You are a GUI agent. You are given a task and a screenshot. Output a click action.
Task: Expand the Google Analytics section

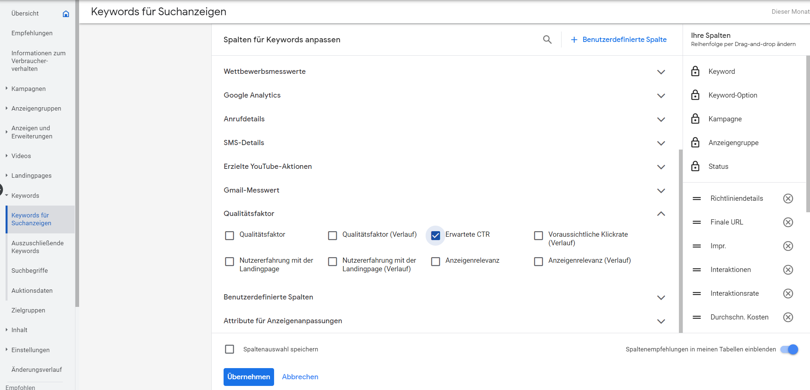(661, 96)
